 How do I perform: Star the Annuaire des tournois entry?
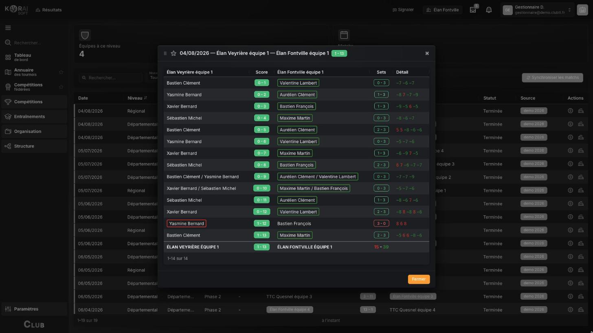pyautogui.click(x=61, y=72)
